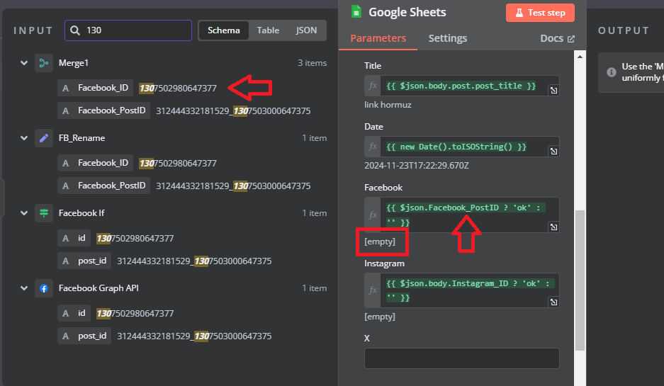Click the fx icon beside Date
This screenshot has width=664, height=386.
point(373,147)
